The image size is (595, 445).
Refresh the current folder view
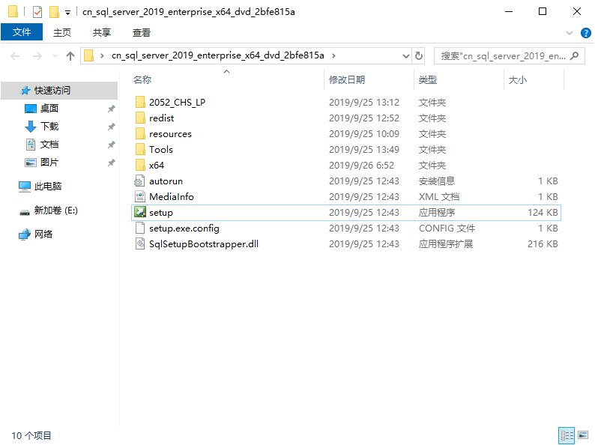click(419, 56)
